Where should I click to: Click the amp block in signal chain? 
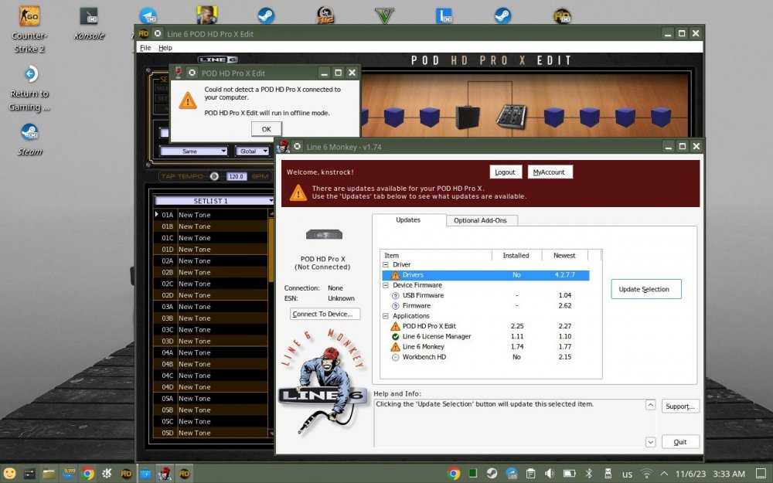pos(466,117)
